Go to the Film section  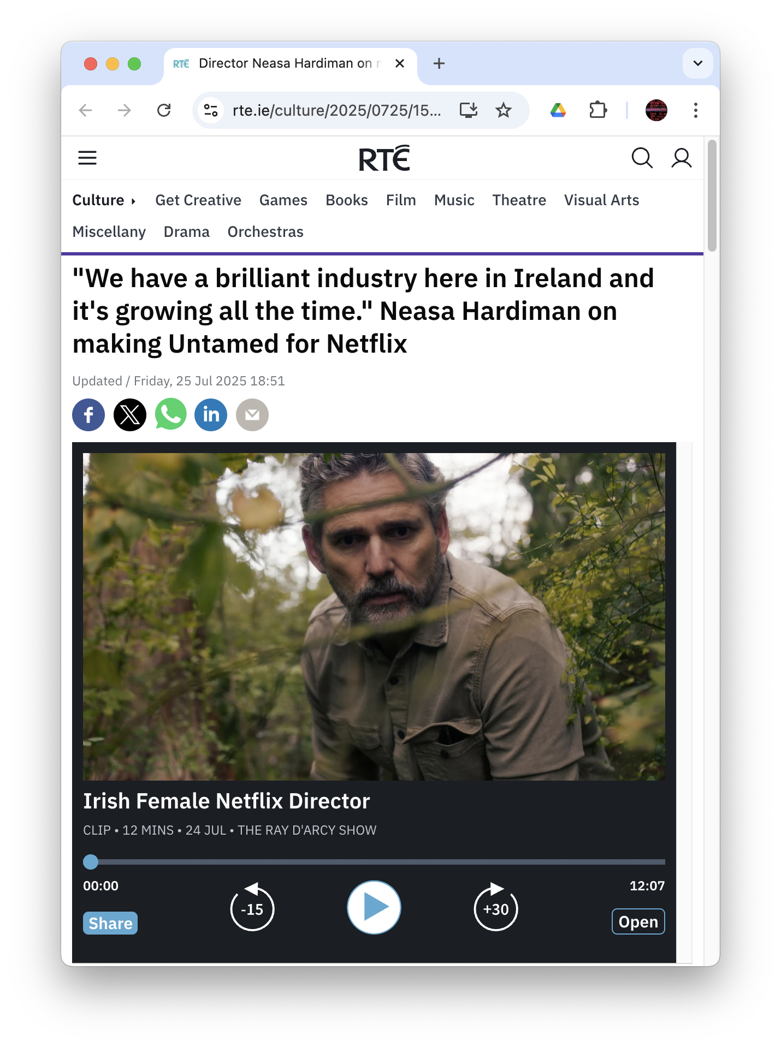401,200
